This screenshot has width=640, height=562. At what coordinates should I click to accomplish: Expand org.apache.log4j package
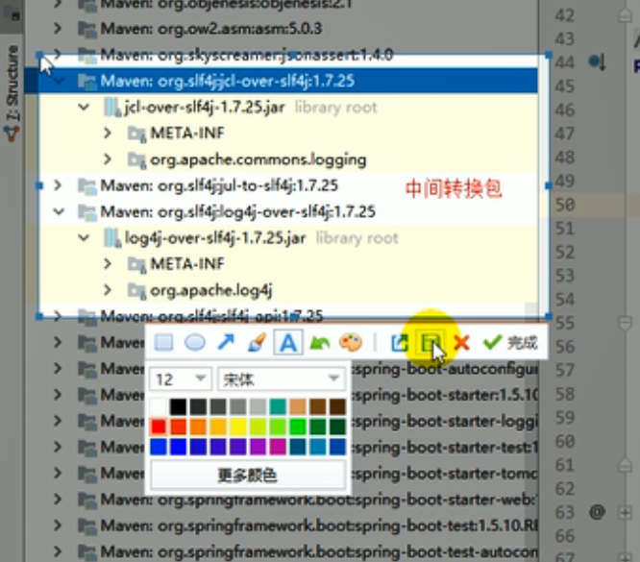108,290
